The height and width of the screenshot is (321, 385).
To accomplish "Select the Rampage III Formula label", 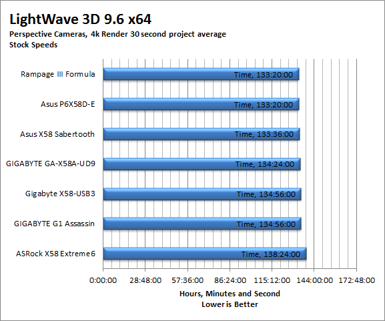I will tap(57, 74).
